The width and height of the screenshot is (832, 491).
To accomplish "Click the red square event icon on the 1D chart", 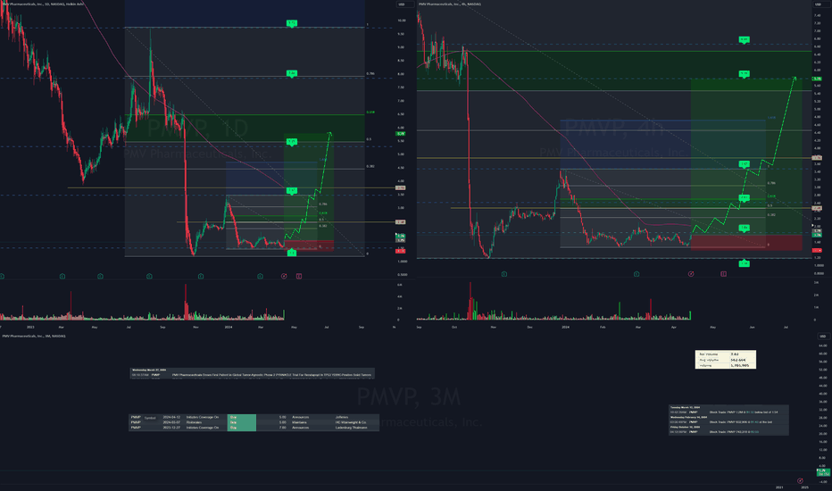I will (299, 276).
